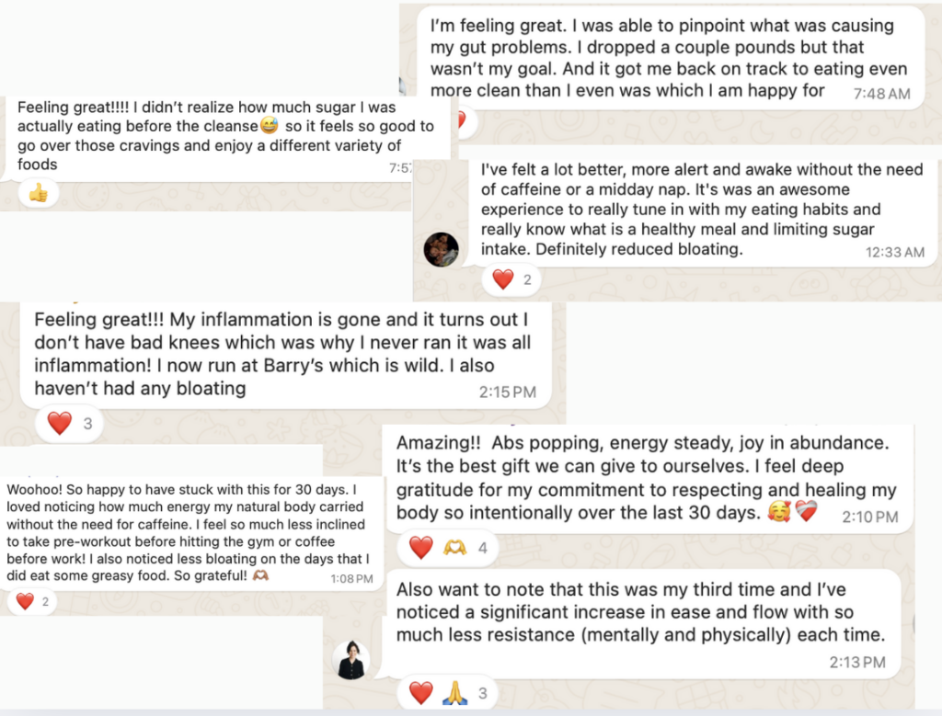
Task: Click the thumbs up reaction under sugar cravings message
Action: pyautogui.click(x=38, y=192)
